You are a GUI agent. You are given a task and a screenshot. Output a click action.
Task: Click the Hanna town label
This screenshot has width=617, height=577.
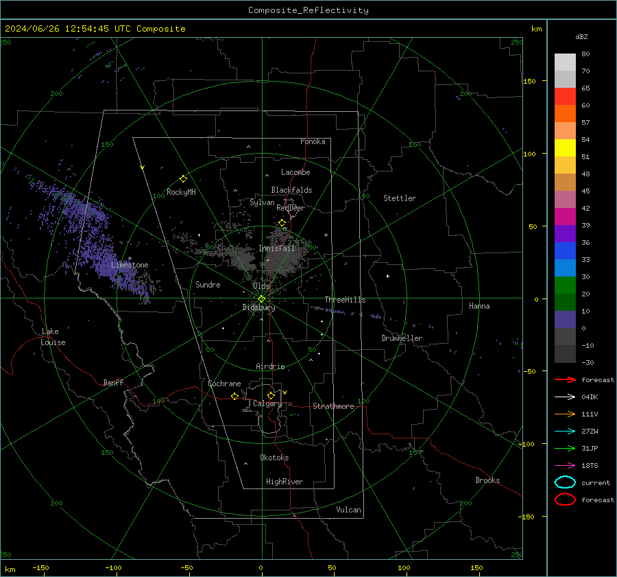tap(479, 306)
